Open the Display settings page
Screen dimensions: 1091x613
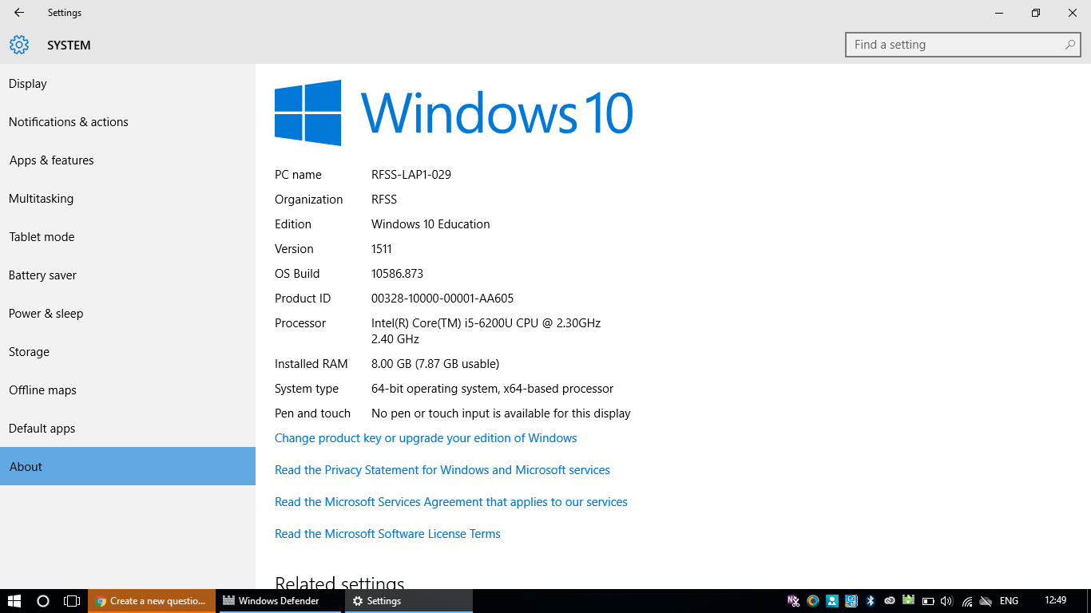128,83
